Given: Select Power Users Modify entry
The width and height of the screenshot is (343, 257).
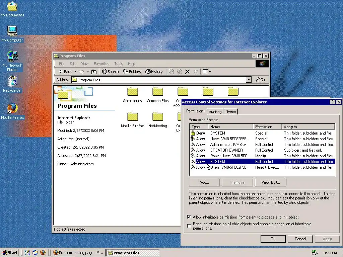Looking at the screenshot, I should [x=262, y=156].
